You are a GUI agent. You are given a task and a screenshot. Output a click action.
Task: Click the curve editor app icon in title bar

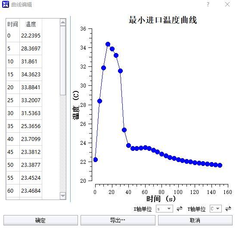[x=6, y=4]
